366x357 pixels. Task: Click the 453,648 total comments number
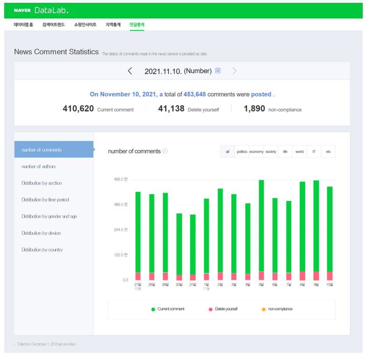(195, 94)
